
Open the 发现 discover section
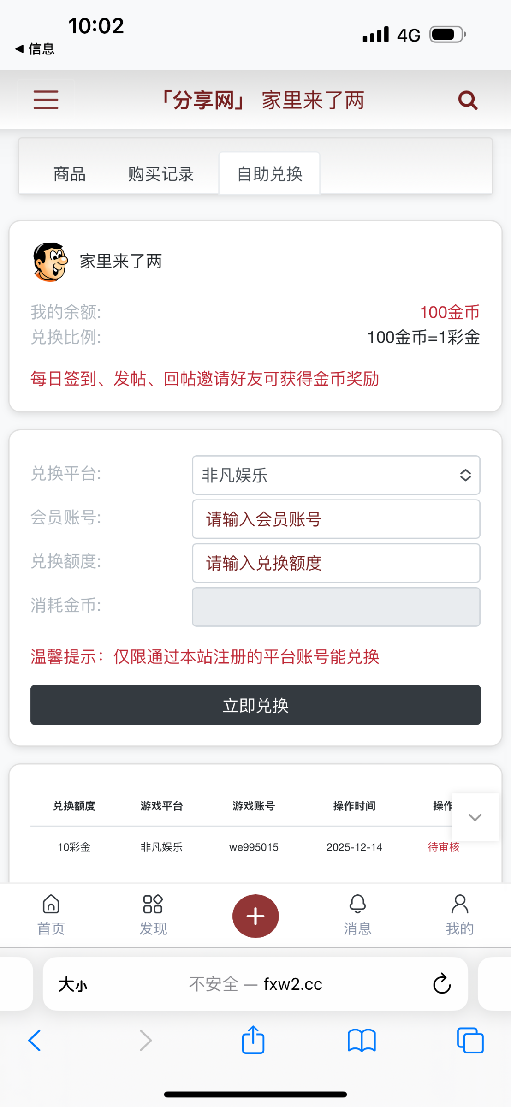click(153, 915)
